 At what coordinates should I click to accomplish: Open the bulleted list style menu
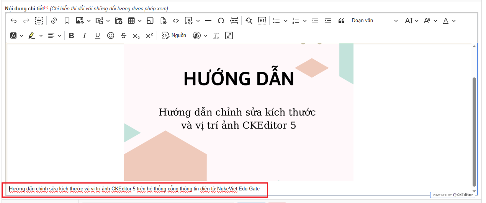click(x=285, y=21)
